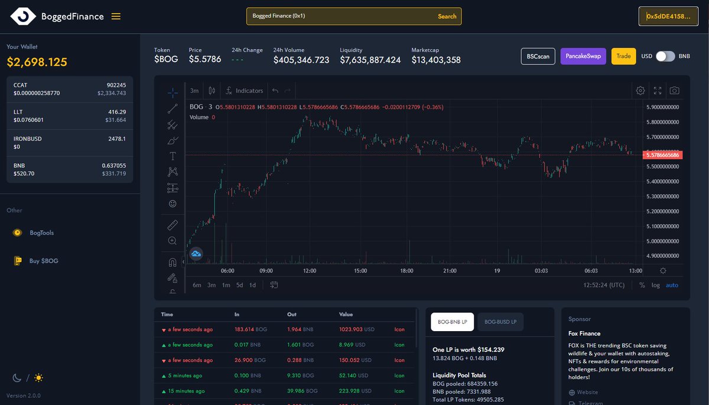Open chart settings gear
Viewport: 709px width, 405px height.
(x=640, y=90)
